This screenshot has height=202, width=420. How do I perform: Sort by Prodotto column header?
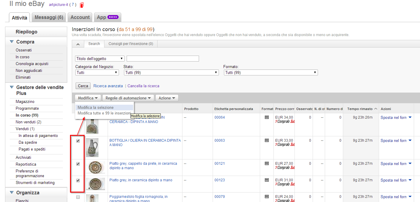coord(191,109)
